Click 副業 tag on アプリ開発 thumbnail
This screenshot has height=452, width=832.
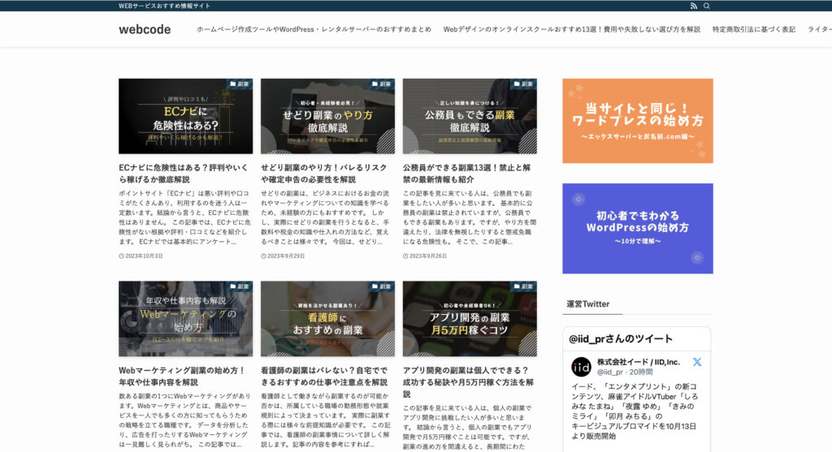click(x=523, y=286)
